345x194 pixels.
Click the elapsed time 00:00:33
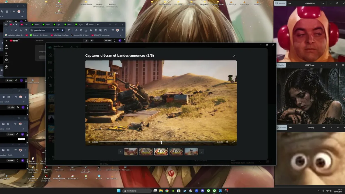pos(95,142)
